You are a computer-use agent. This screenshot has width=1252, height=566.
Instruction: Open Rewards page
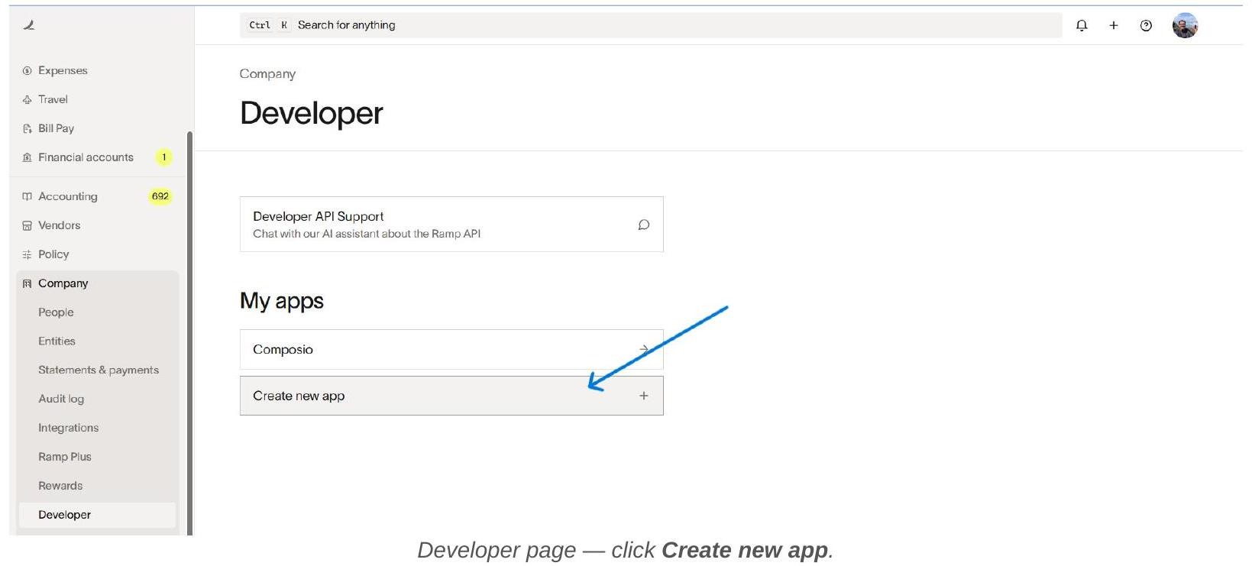(60, 486)
